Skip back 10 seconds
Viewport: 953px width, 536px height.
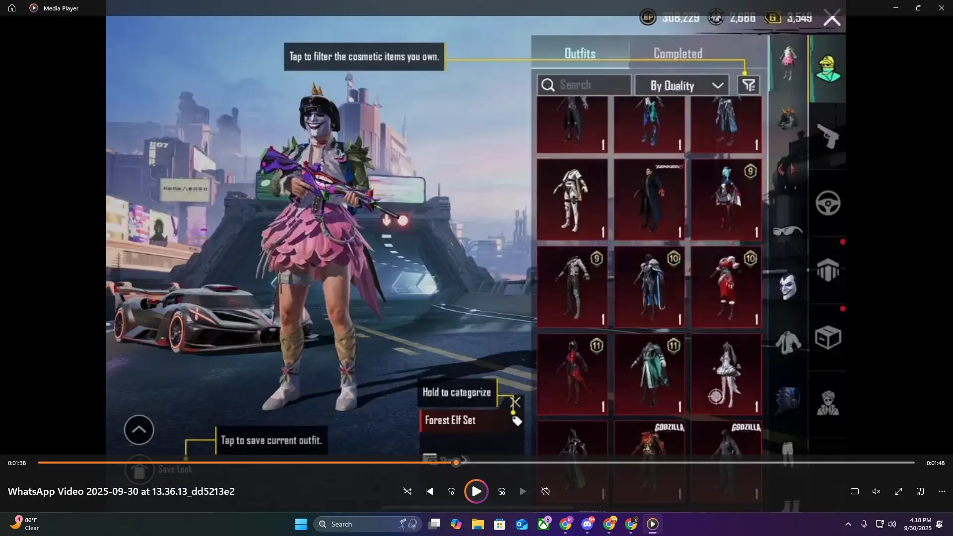tap(451, 491)
